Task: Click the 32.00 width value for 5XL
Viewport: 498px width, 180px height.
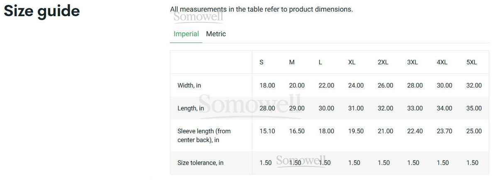Action: (x=474, y=85)
